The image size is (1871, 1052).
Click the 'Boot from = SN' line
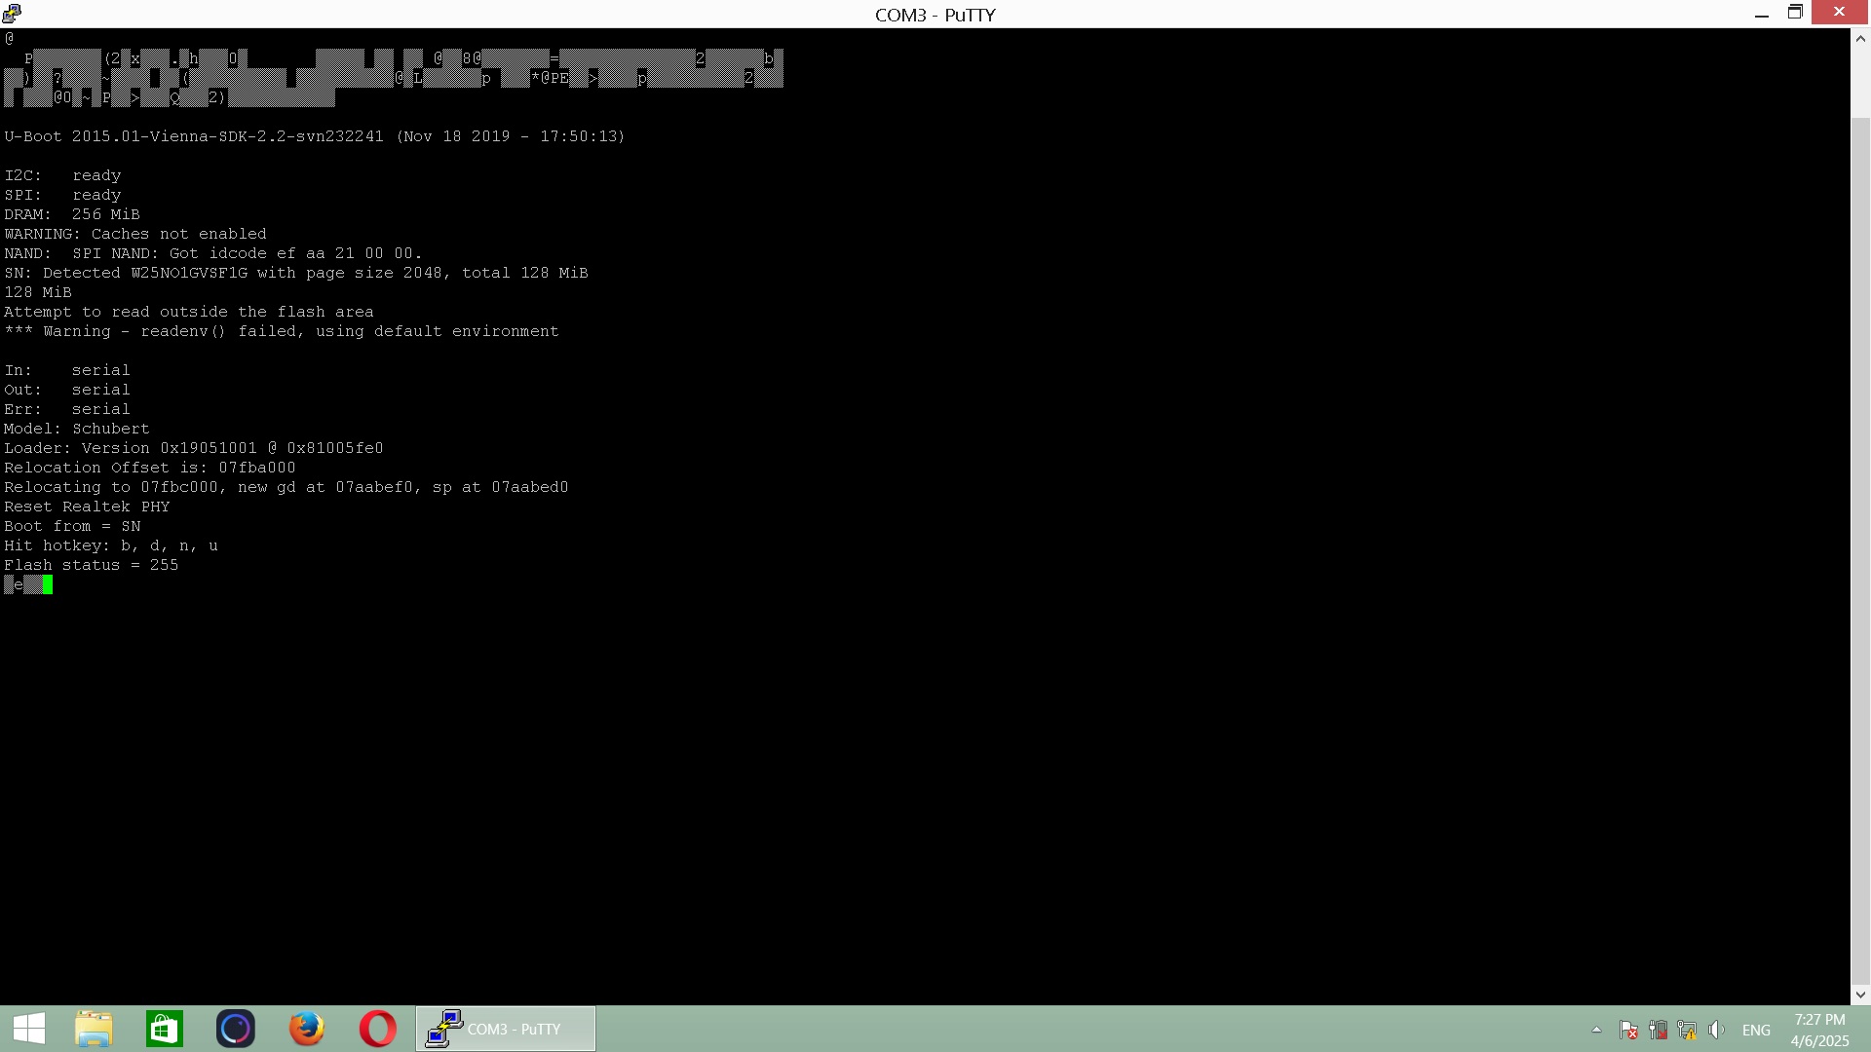pos(72,526)
